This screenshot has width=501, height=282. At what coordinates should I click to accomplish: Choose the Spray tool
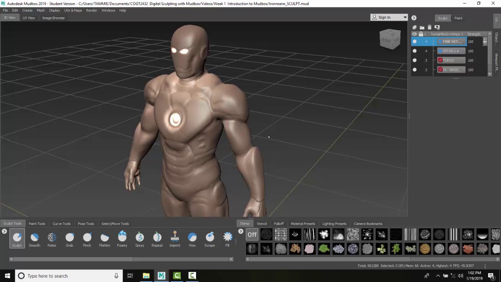(140, 239)
